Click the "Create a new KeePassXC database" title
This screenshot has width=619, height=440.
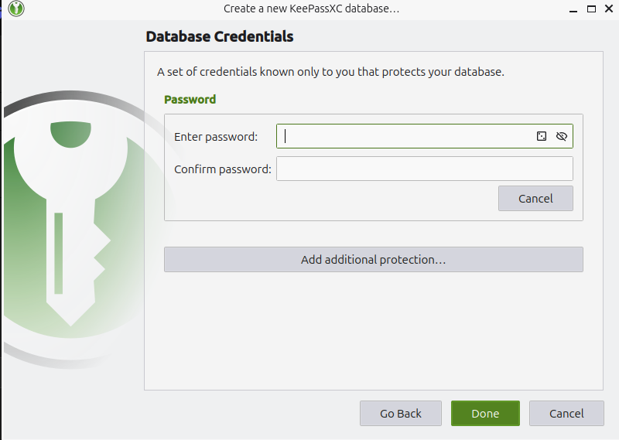(311, 9)
